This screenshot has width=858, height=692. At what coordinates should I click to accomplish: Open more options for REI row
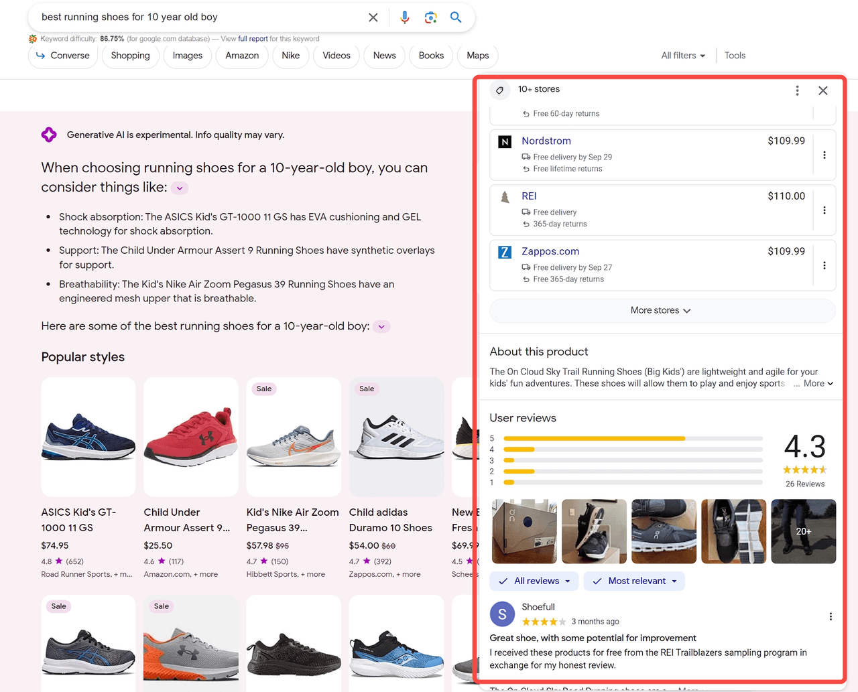click(x=824, y=210)
